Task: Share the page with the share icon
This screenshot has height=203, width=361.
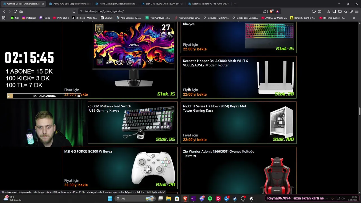Action: coord(264,11)
